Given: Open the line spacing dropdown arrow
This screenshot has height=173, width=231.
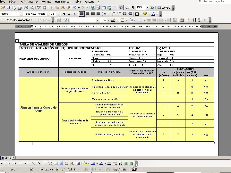Looking at the screenshot, I should [108, 14].
